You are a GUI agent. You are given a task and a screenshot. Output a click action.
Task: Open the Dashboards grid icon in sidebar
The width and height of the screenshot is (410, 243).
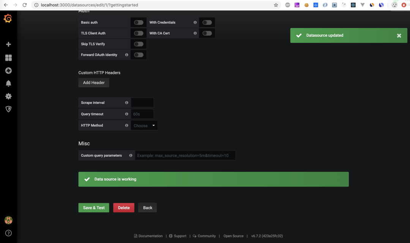8,58
